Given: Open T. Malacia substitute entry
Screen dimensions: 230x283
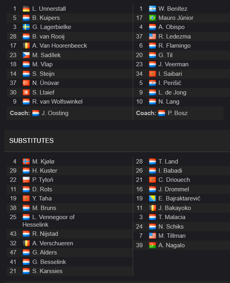Looking at the screenshot, I should pos(172,217).
